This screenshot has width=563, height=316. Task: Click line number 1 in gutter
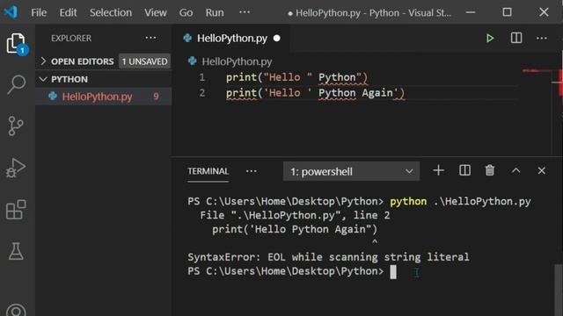point(202,77)
